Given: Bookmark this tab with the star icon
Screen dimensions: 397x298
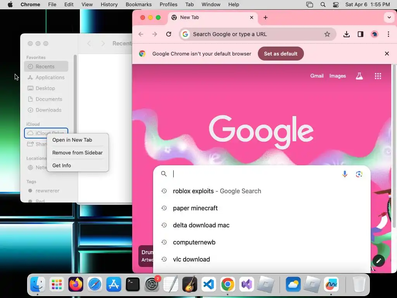Looking at the screenshot, I should (x=327, y=34).
